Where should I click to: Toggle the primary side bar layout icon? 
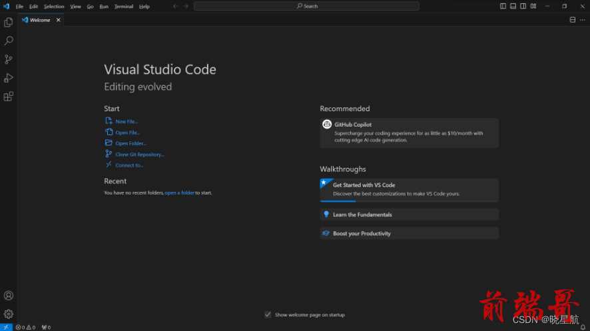[x=503, y=6]
